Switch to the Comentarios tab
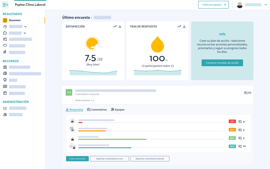 97,110
